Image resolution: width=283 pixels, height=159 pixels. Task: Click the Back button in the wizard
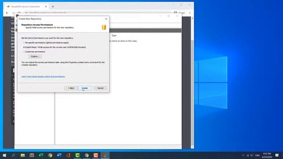[x=71, y=88]
